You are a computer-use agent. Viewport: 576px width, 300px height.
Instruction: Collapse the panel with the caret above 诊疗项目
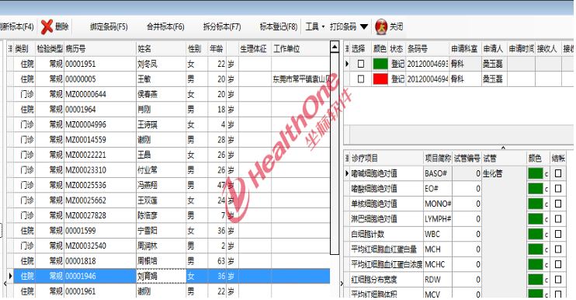pos(503,148)
